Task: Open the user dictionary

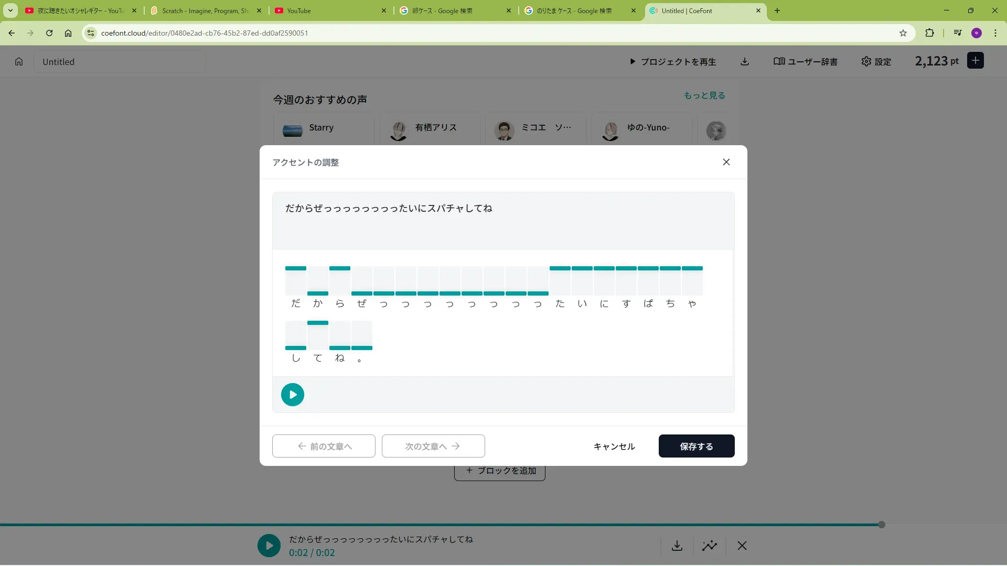Action: coord(805,62)
